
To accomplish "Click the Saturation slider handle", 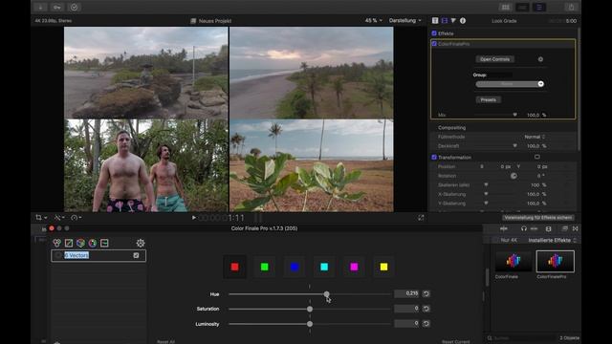I will coord(310,309).
